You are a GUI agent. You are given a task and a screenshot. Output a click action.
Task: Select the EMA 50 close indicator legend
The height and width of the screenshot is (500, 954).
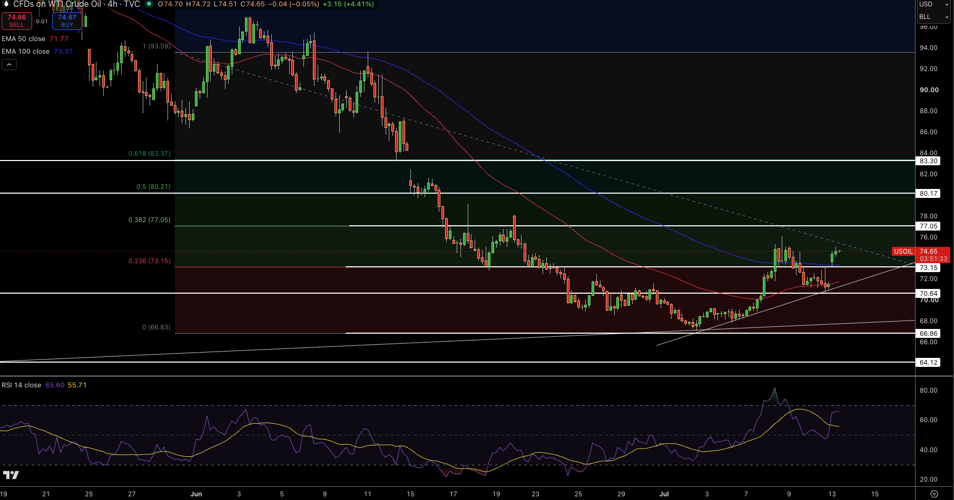tap(24, 39)
